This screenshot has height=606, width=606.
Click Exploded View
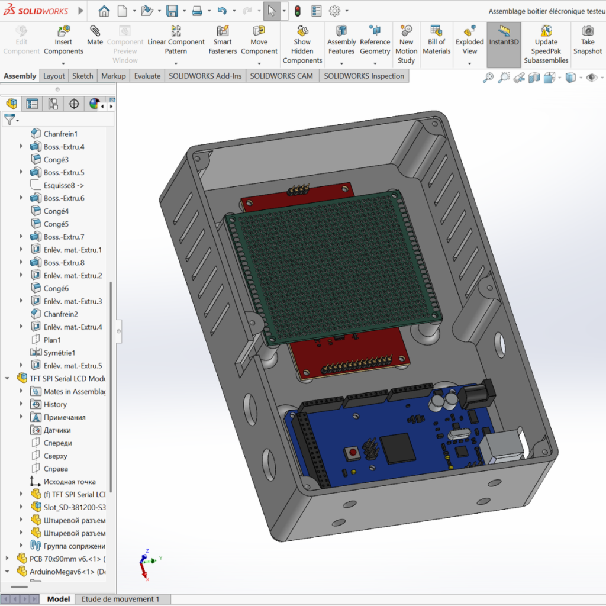(469, 40)
